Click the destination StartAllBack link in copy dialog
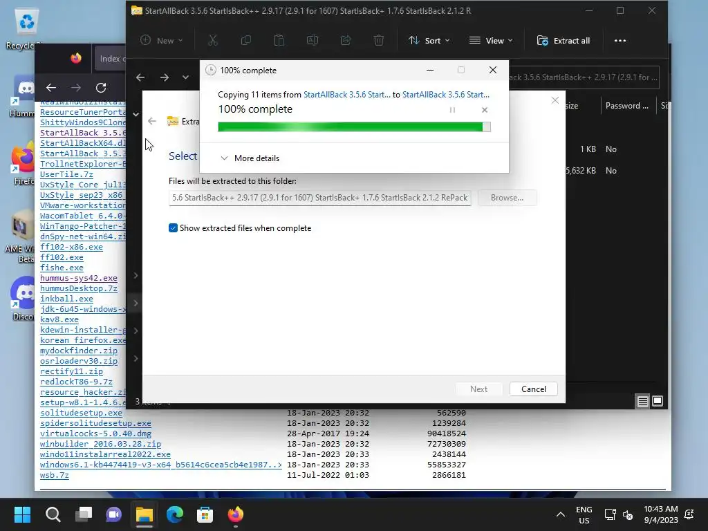This screenshot has height=531, width=708. click(446, 94)
